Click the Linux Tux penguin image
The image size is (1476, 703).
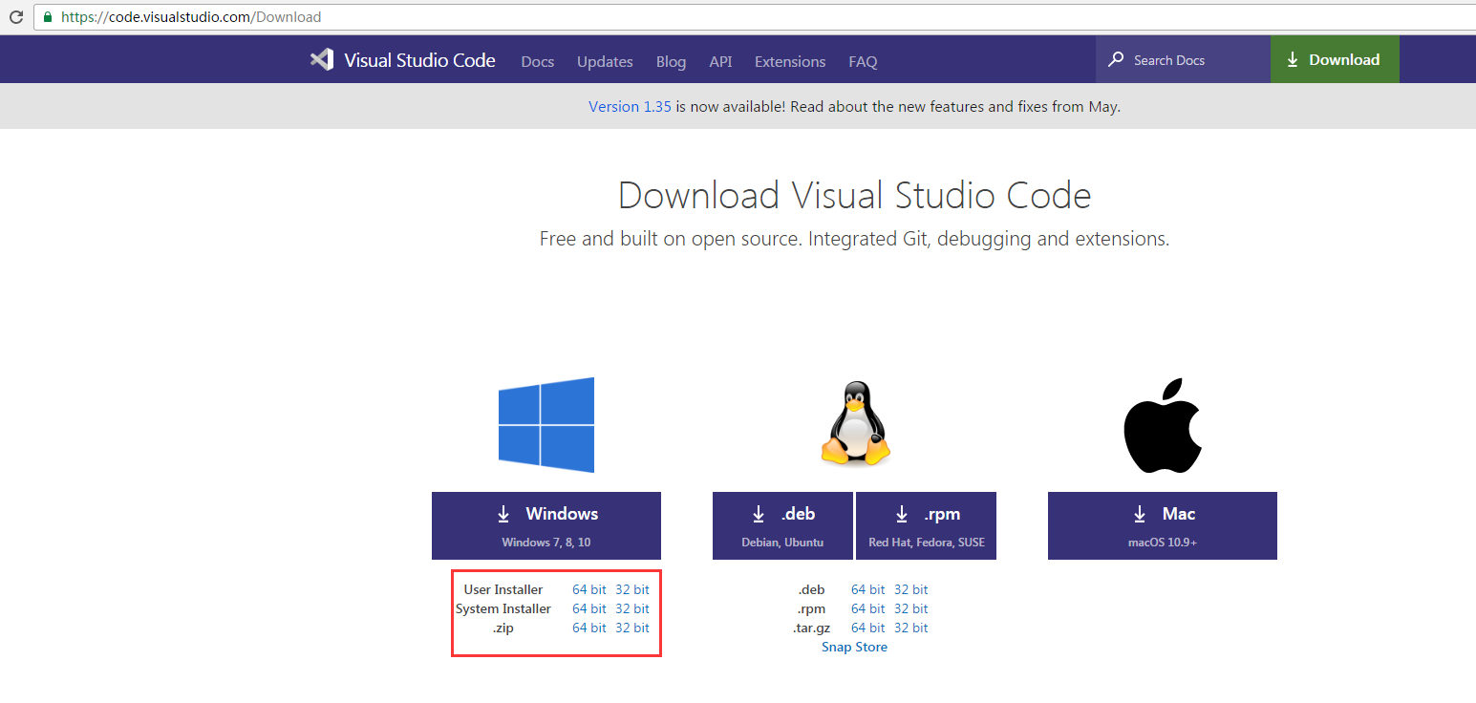click(x=855, y=424)
